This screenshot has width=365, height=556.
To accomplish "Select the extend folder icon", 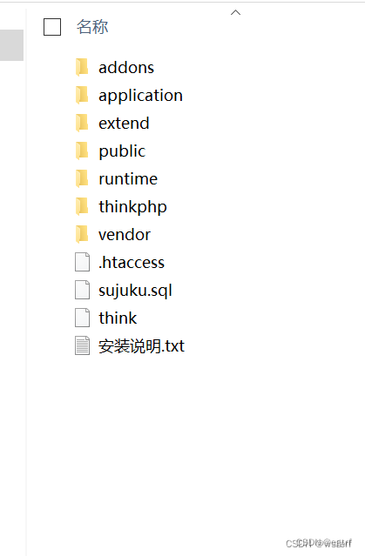I will 82,123.
